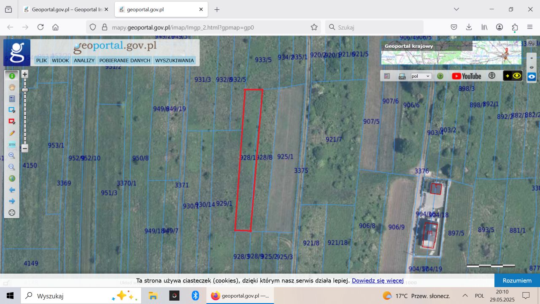Expand the browser tabs list chevron
The image size is (540, 304).
tap(456, 9)
